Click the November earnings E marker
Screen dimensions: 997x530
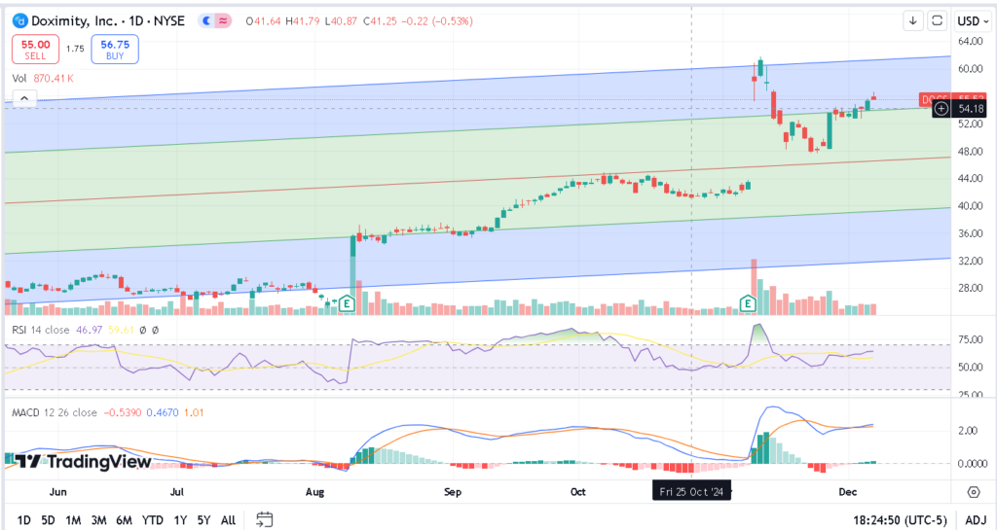tap(748, 304)
